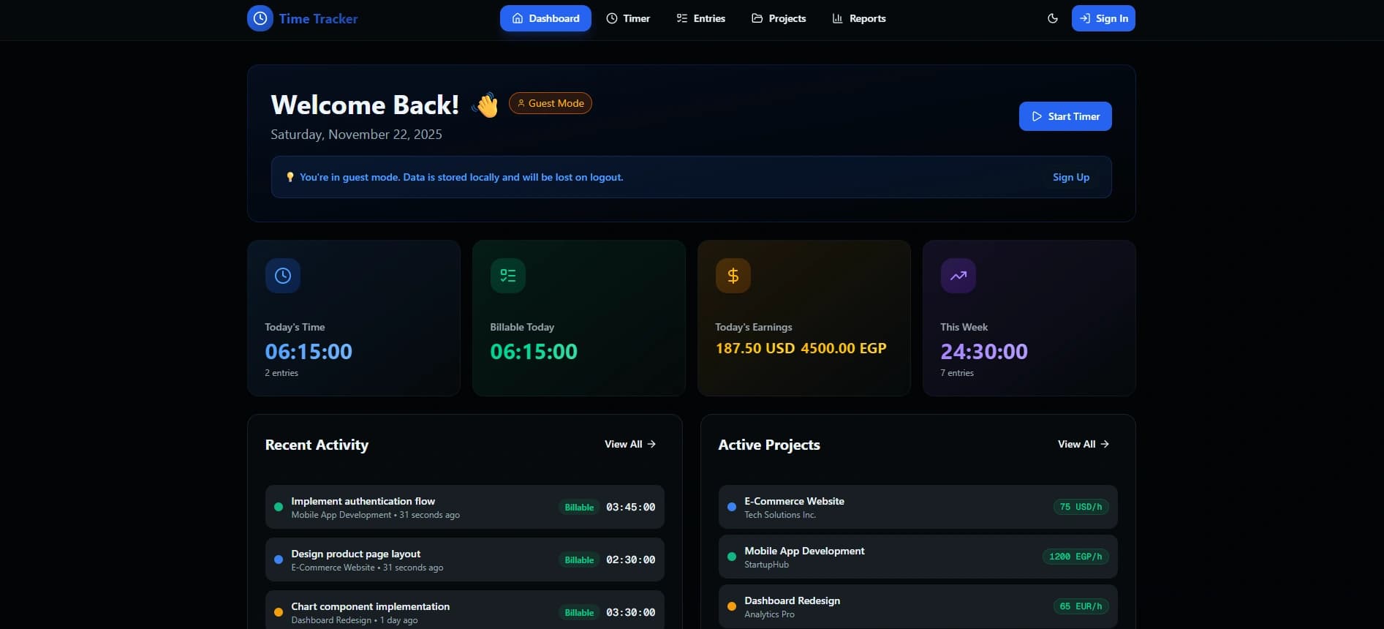Screen dimensions: 1384x629
Task: Click the Sign Up link in guest banner
Action: coord(1071,177)
